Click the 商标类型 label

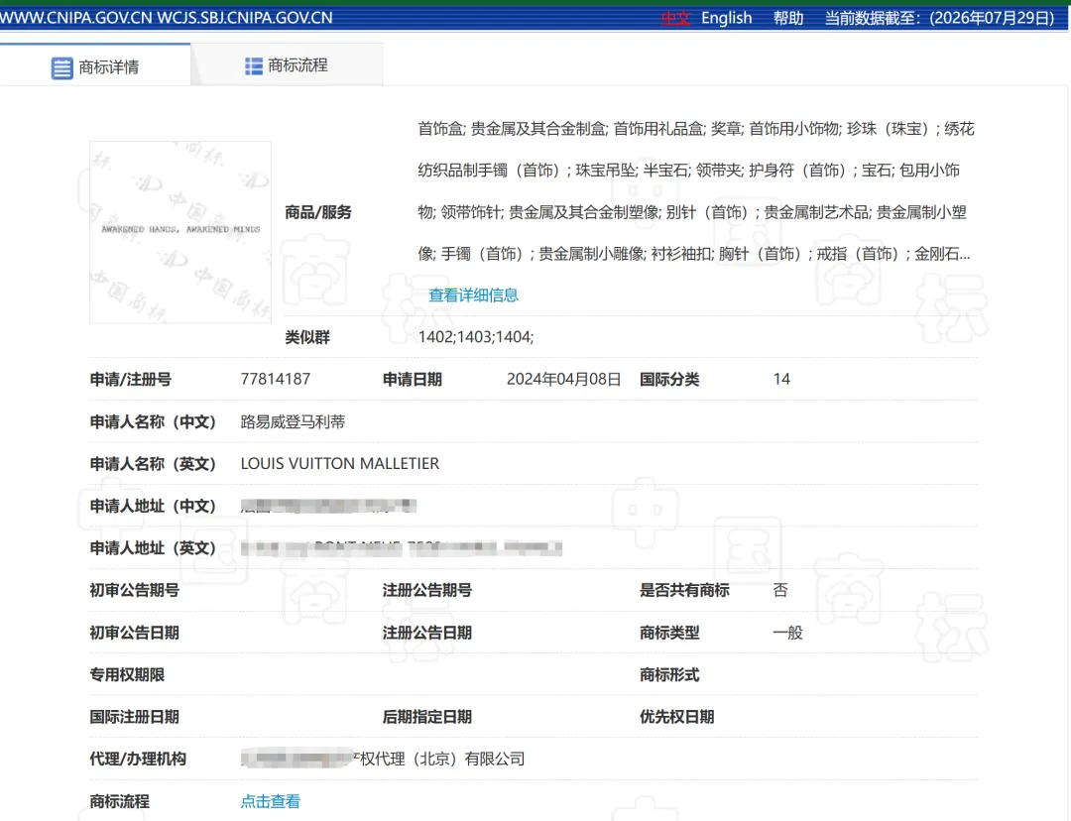pyautogui.click(x=669, y=633)
